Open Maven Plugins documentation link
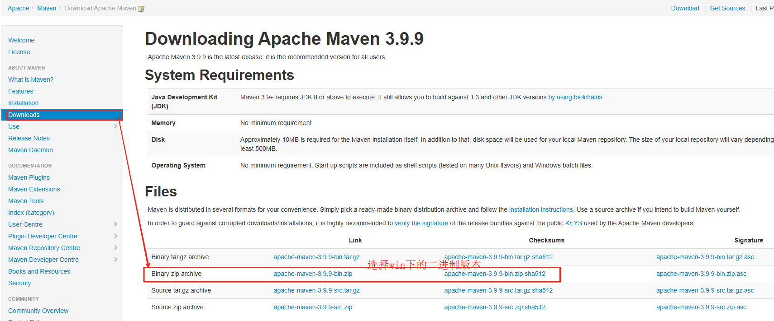The width and height of the screenshot is (774, 321). click(29, 177)
